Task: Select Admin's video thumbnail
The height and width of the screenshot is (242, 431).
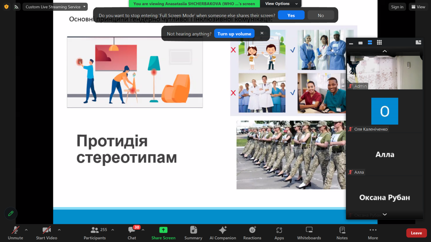Action: [385, 72]
